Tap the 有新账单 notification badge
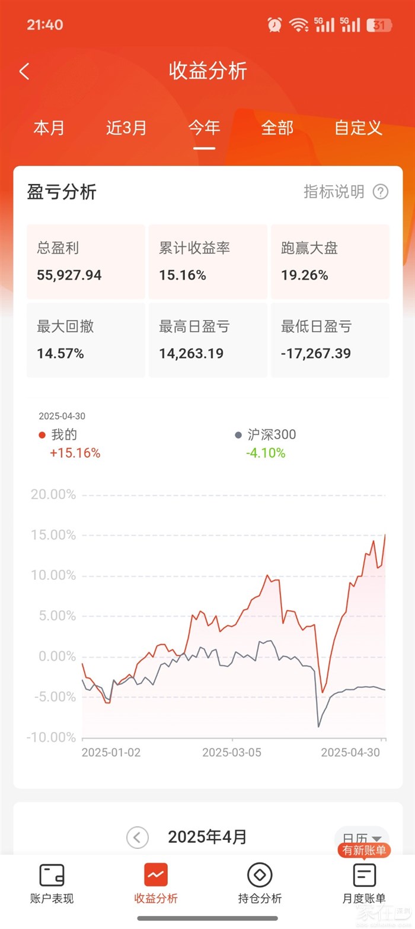Screen dimensions: 415x929 pos(364,851)
